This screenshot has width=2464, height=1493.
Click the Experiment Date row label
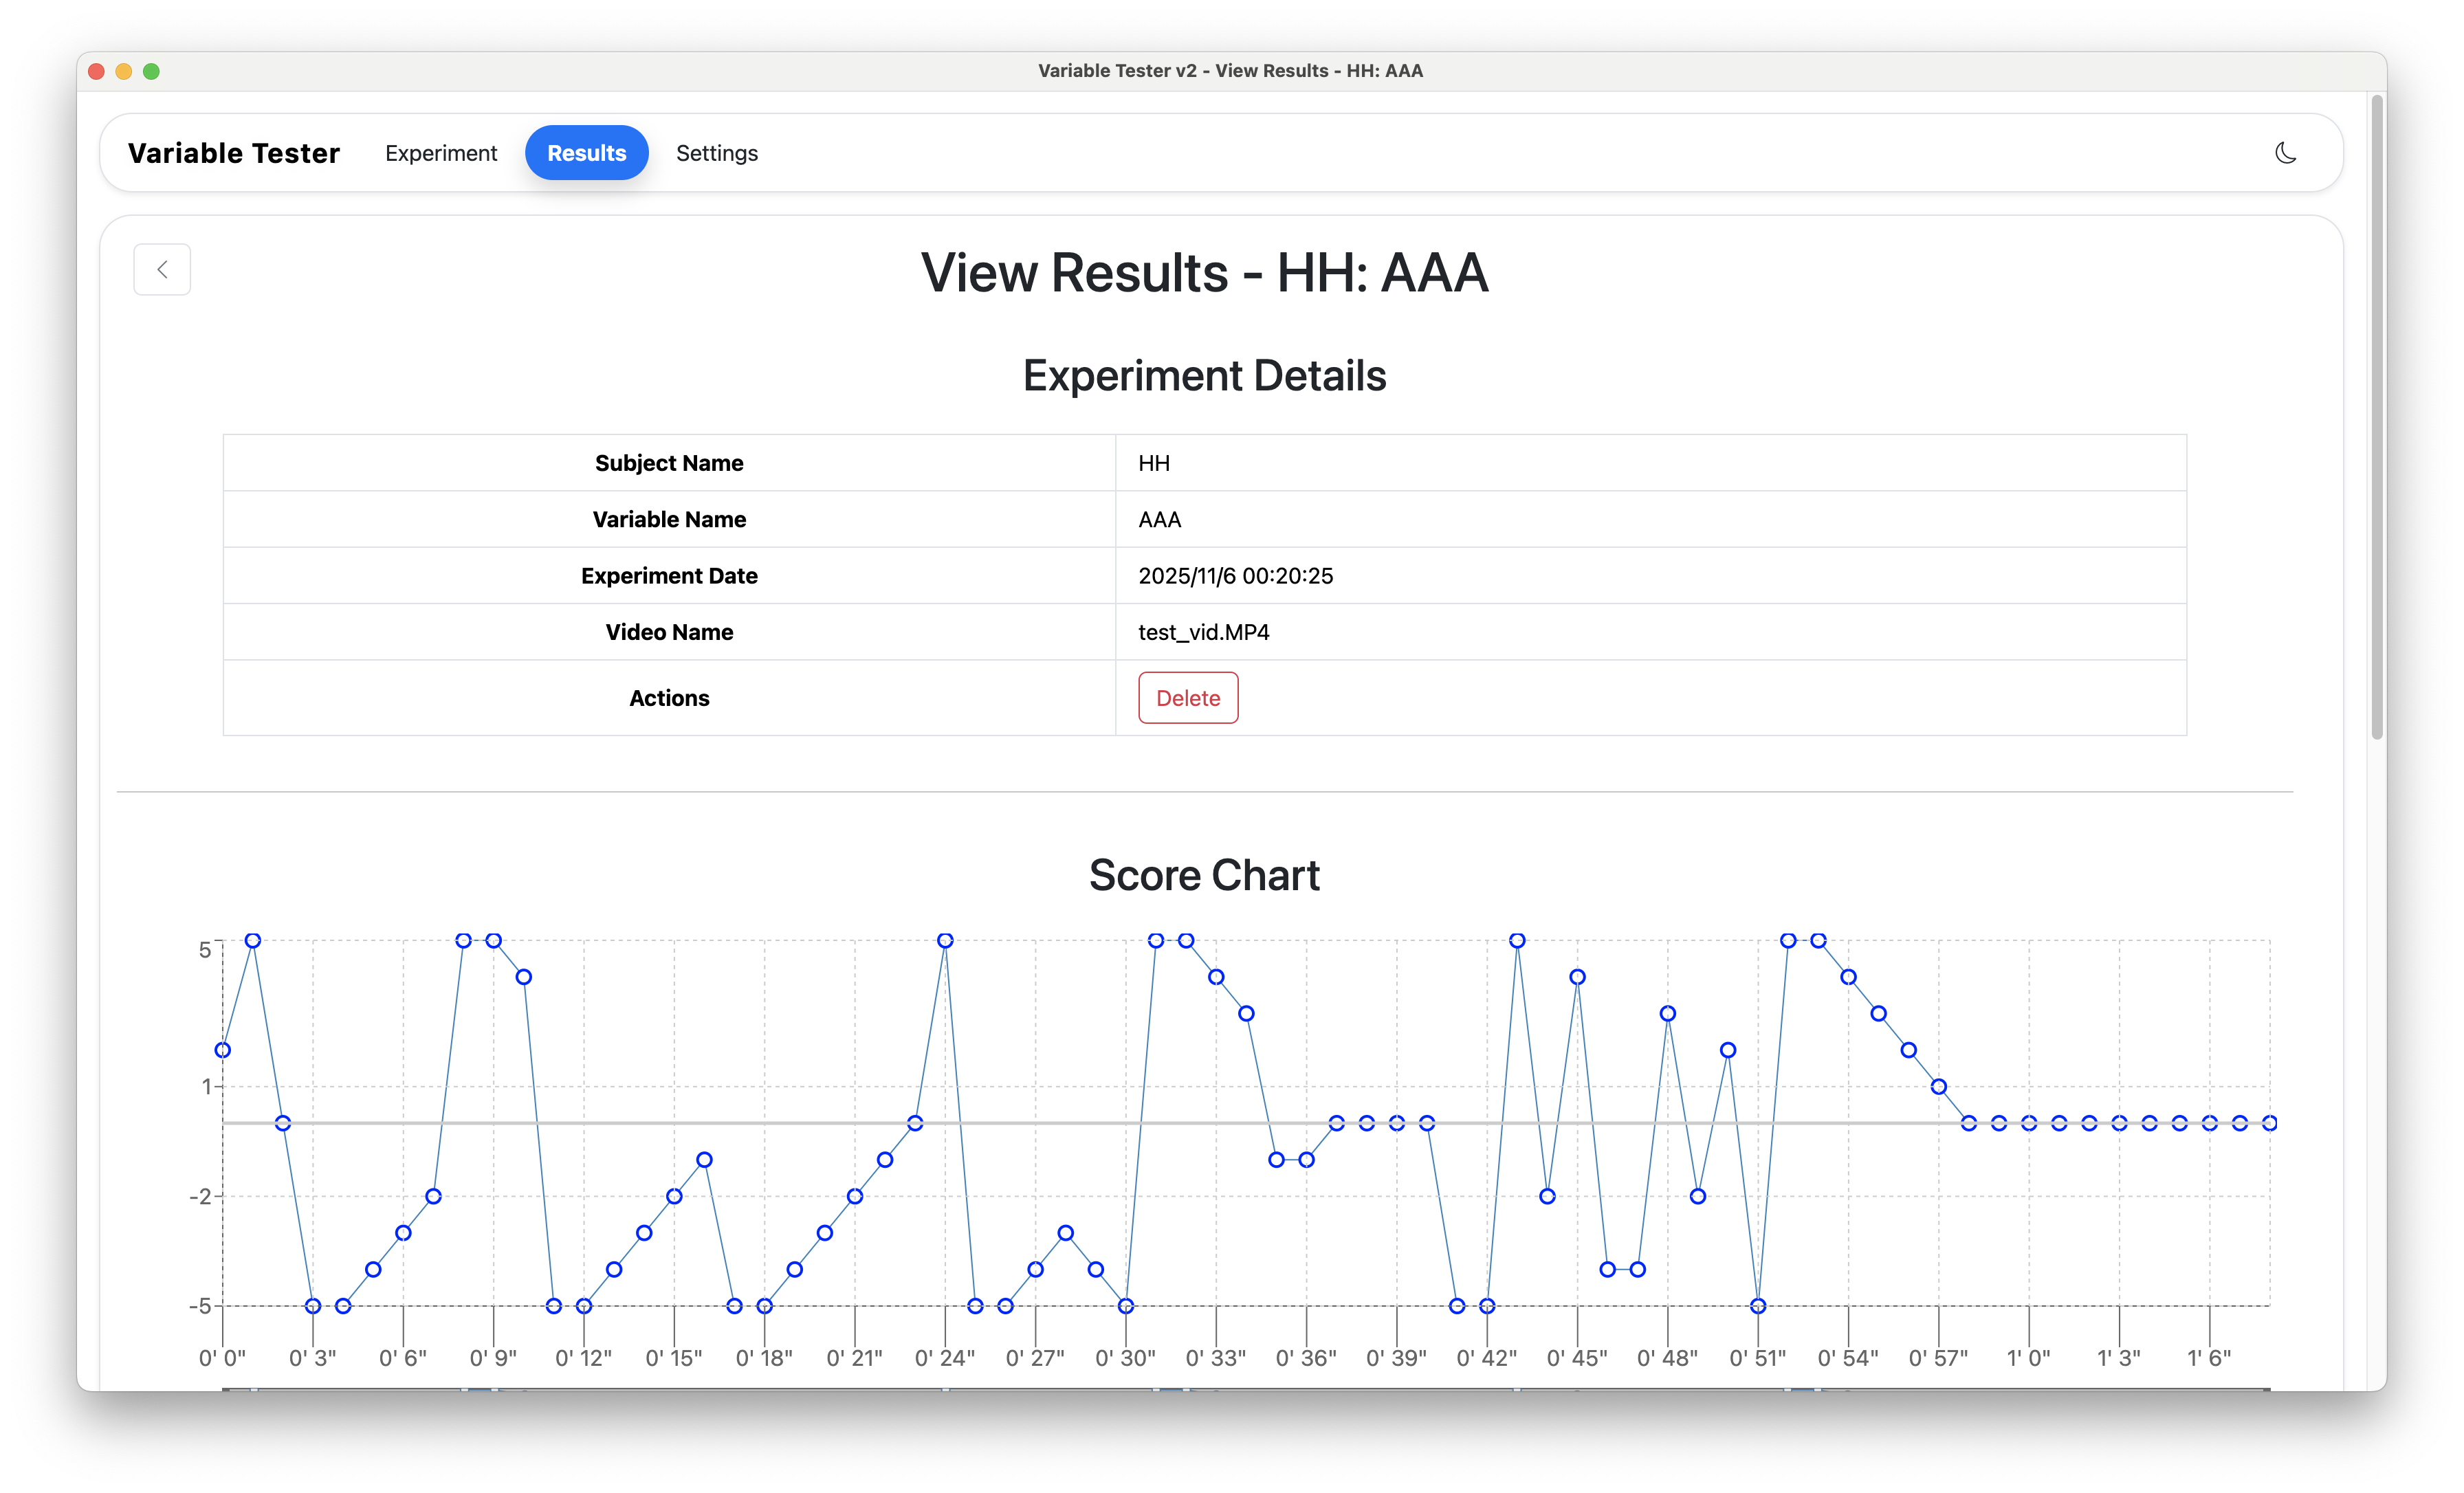[x=669, y=576]
